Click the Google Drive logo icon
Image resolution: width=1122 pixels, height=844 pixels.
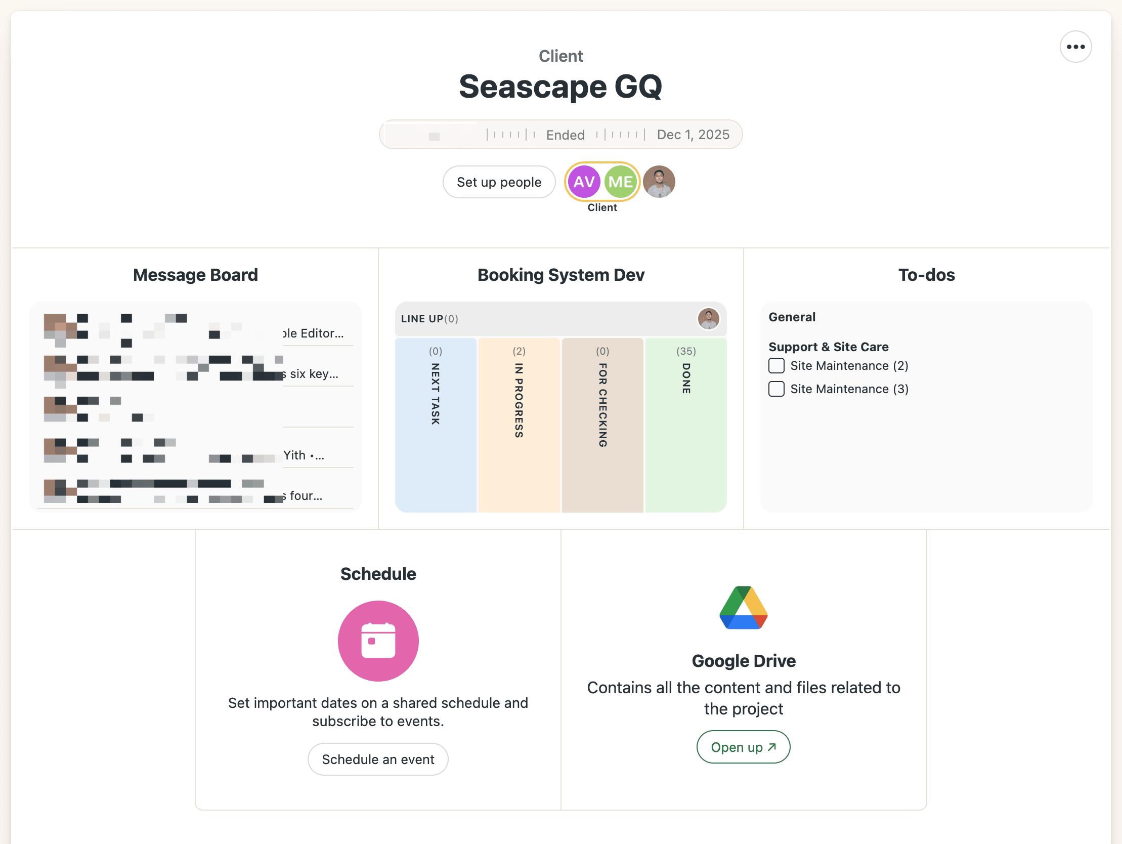[743, 608]
